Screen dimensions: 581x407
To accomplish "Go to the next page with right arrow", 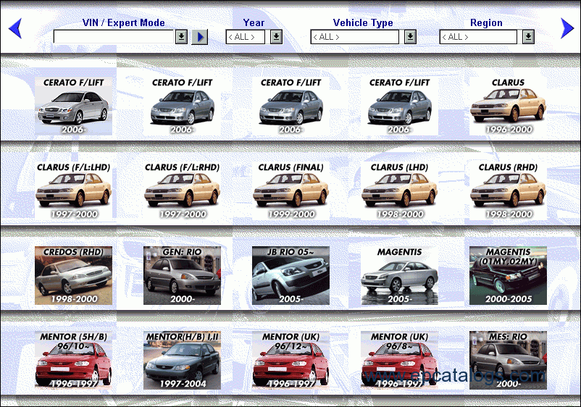I will 567,28.
